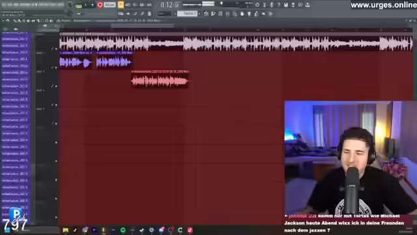Click the Windows taskbar search box
Viewport: 417px width, 235px height.
tap(36, 230)
